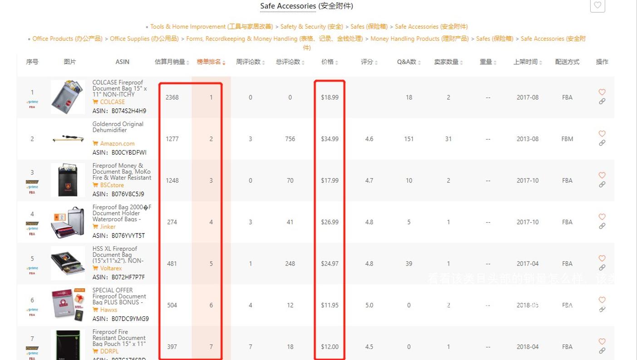Screen dimensions: 637x360
Task: Click the MoKo fireproof bag product thumbnail
Action: coord(68,180)
